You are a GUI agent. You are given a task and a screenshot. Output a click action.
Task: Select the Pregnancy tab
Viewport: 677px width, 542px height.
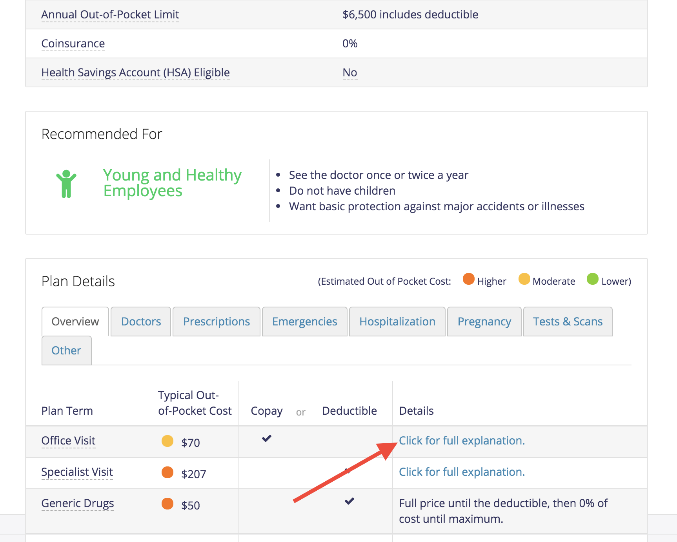(484, 322)
